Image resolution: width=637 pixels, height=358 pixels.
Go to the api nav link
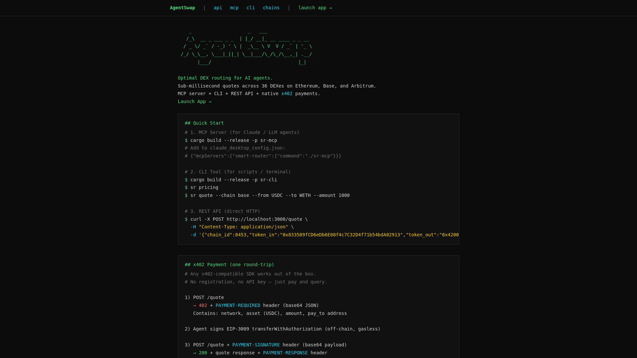[218, 8]
